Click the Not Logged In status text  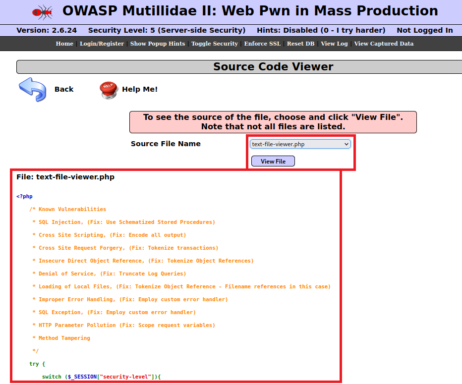[x=425, y=30]
